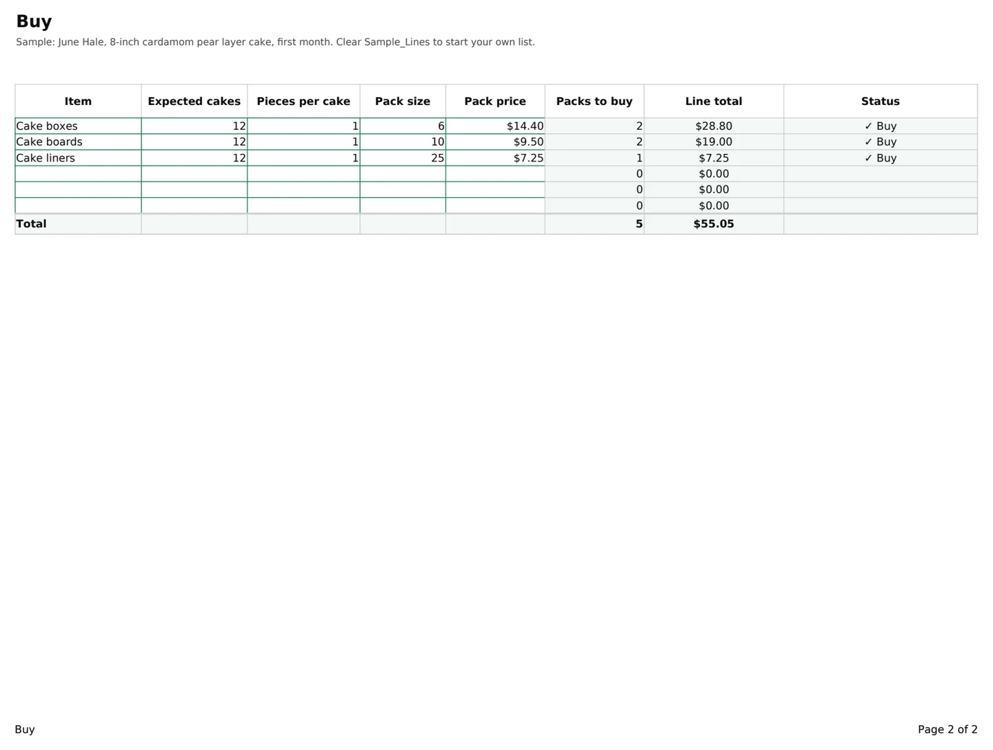The width and height of the screenshot is (993, 750).
Task: Click the 'Buy' footer sheet name
Action: point(25,729)
